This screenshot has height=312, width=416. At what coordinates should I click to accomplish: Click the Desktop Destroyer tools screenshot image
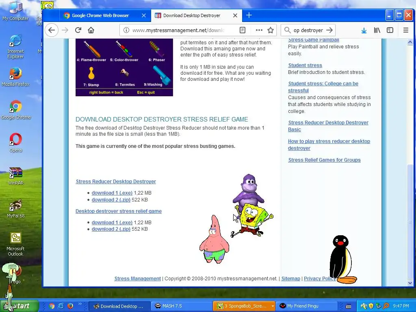[124, 67]
